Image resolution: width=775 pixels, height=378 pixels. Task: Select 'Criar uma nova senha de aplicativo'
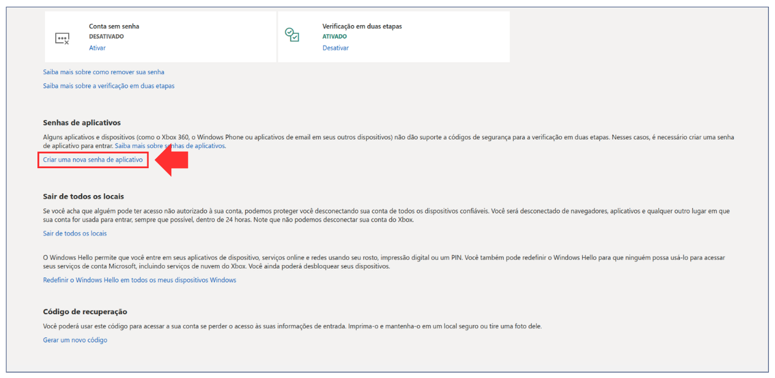[x=93, y=160]
